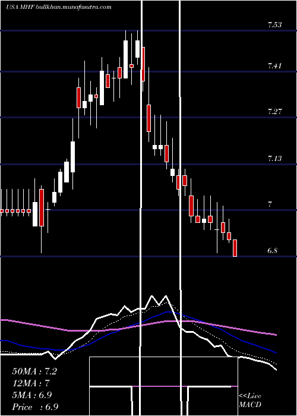Click the 'Price : 6.9' reading

click(x=35, y=407)
